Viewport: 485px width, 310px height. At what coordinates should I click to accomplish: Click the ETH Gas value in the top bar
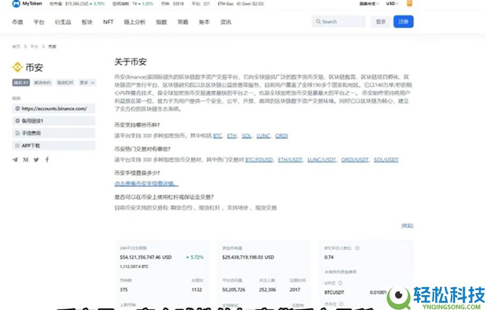point(241,4)
